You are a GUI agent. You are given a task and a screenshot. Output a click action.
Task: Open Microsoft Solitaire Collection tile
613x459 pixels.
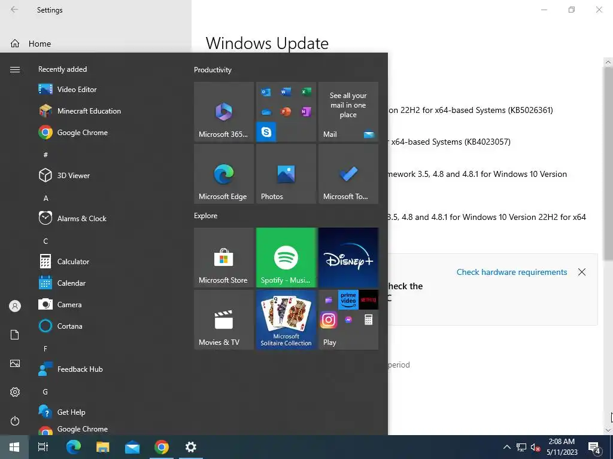pyautogui.click(x=286, y=320)
